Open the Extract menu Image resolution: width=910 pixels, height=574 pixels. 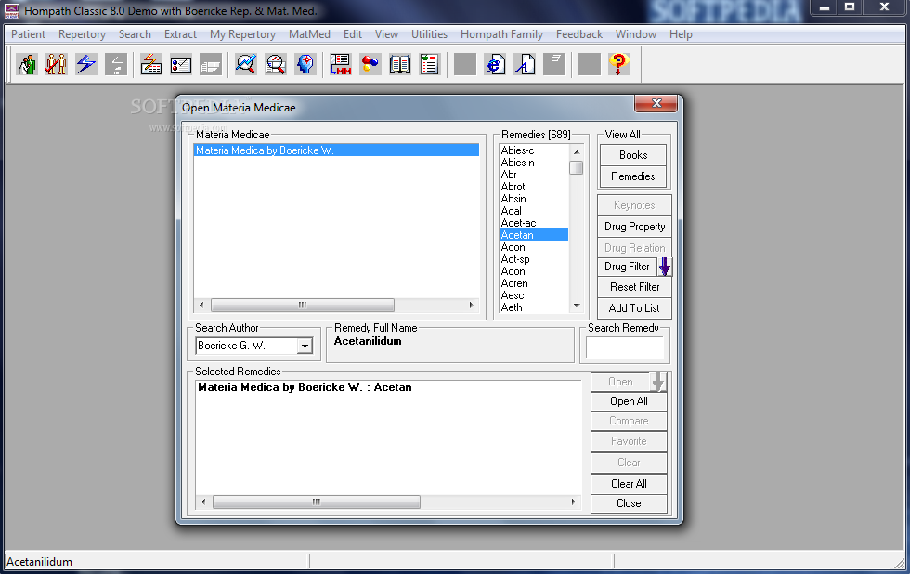coord(180,34)
